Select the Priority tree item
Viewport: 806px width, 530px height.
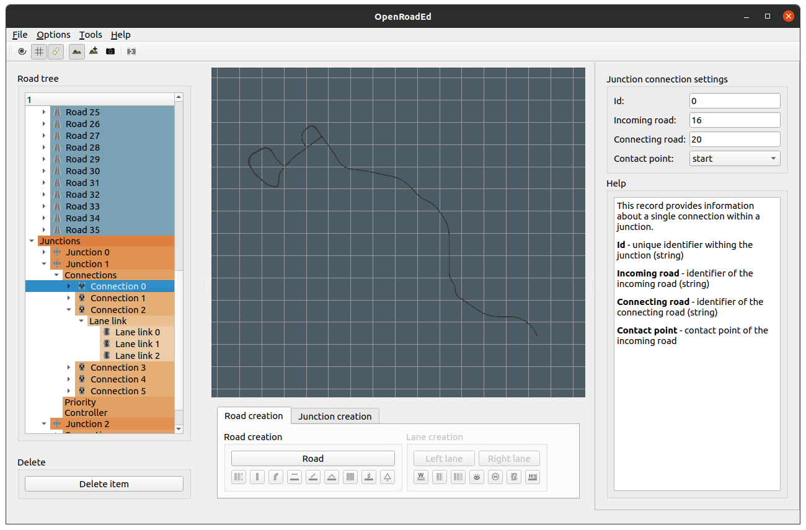coord(80,402)
